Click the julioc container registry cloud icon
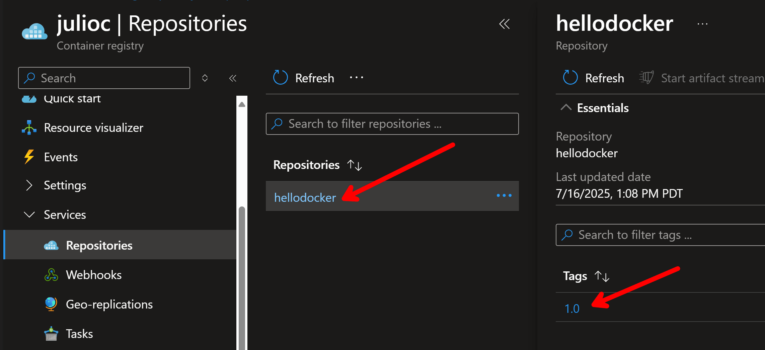This screenshot has height=350, width=765. [34, 31]
